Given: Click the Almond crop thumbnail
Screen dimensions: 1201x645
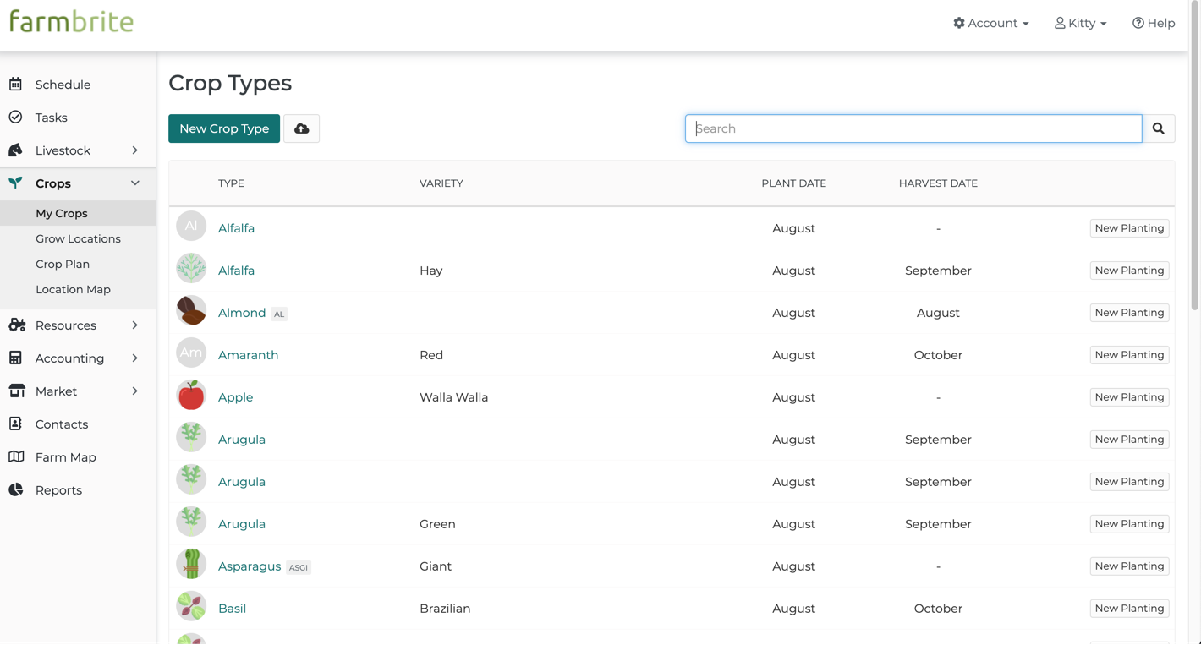Looking at the screenshot, I should coord(191,310).
